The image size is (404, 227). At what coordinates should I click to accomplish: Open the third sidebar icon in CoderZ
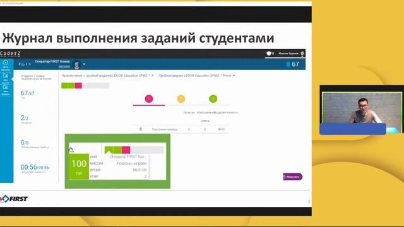tap(6, 87)
